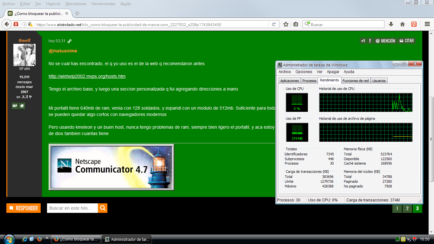Click the 10:50 system clock

click(x=425, y=239)
